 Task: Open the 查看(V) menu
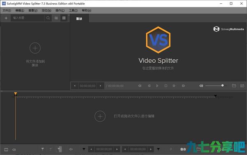click(x=33, y=10)
